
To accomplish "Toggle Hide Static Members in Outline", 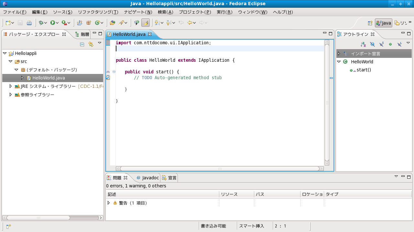I will click(381, 44).
